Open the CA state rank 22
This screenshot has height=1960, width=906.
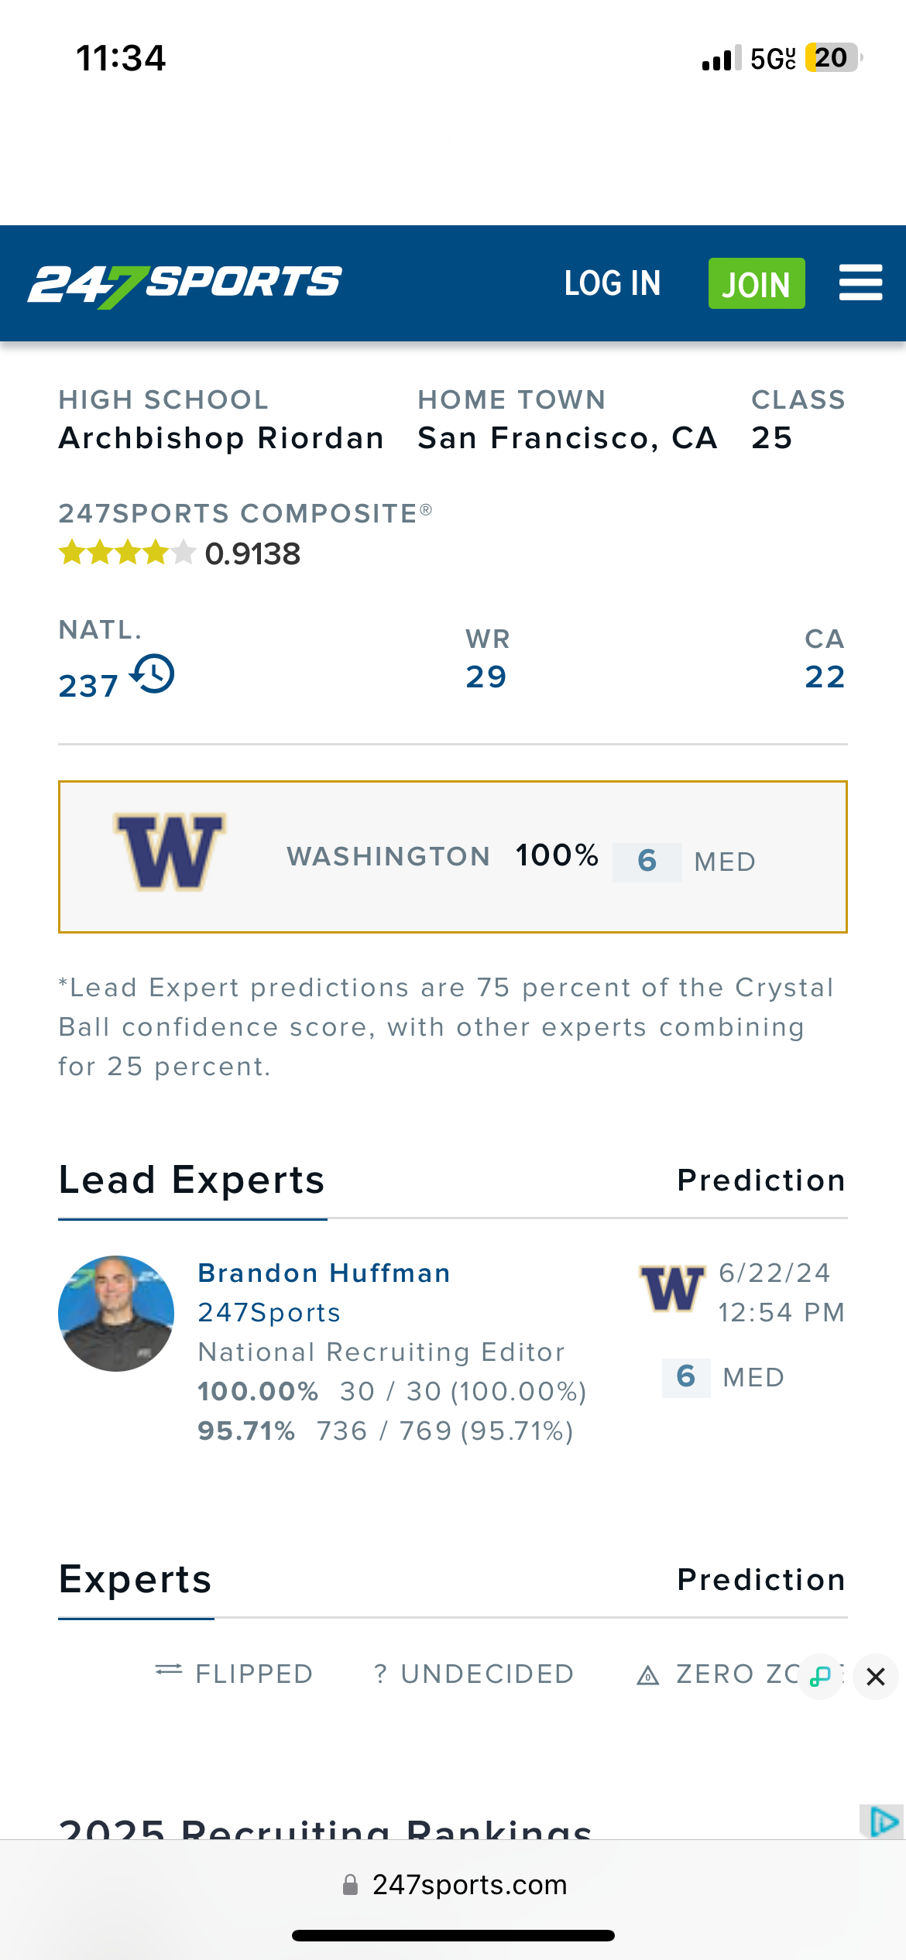pyautogui.click(x=825, y=677)
